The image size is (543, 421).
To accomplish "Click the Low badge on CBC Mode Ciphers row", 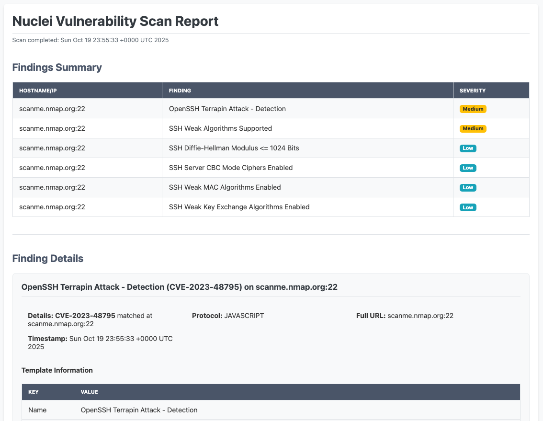I will (468, 168).
